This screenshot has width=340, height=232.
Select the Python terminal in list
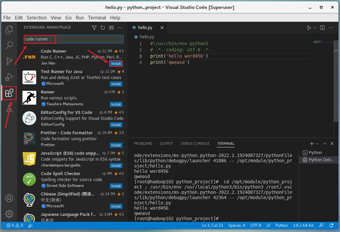point(319,153)
